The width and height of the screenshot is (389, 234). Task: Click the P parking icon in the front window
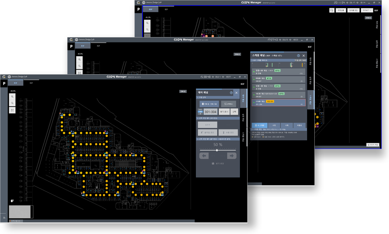(x=4, y=83)
